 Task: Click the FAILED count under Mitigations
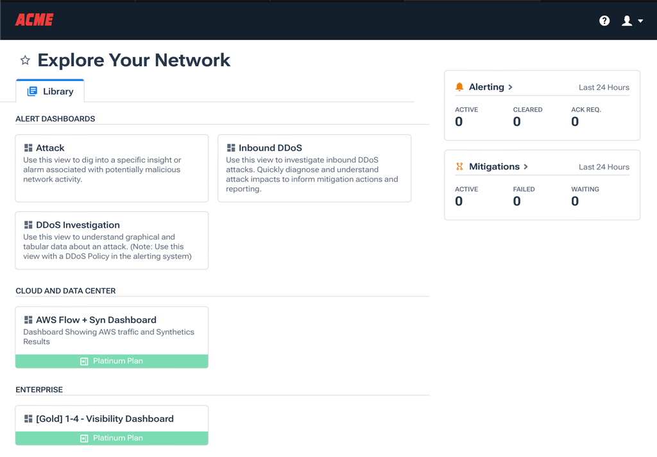click(517, 201)
